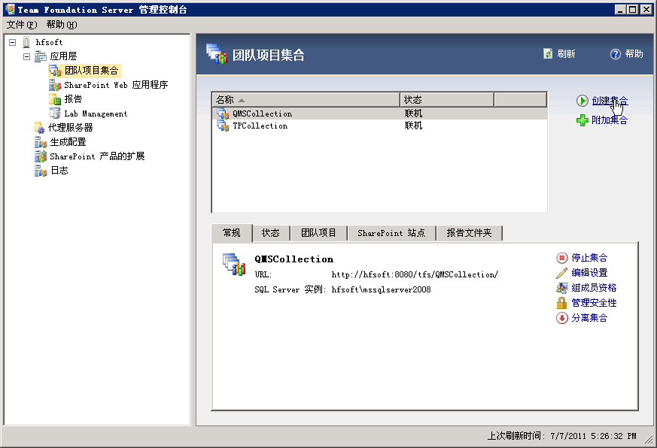Click the 联机 status of TPCollection
This screenshot has width=657, height=448.
pos(414,126)
